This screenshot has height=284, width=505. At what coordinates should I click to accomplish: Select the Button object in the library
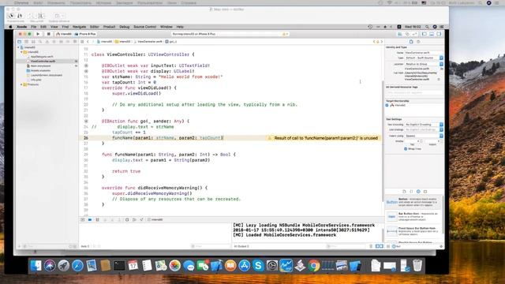pos(413,202)
